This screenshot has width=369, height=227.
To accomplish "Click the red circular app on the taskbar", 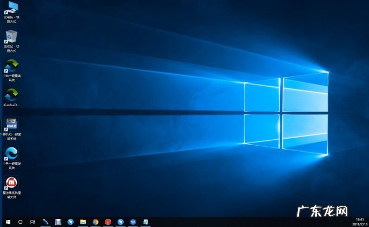I will pyautogui.click(x=108, y=222).
